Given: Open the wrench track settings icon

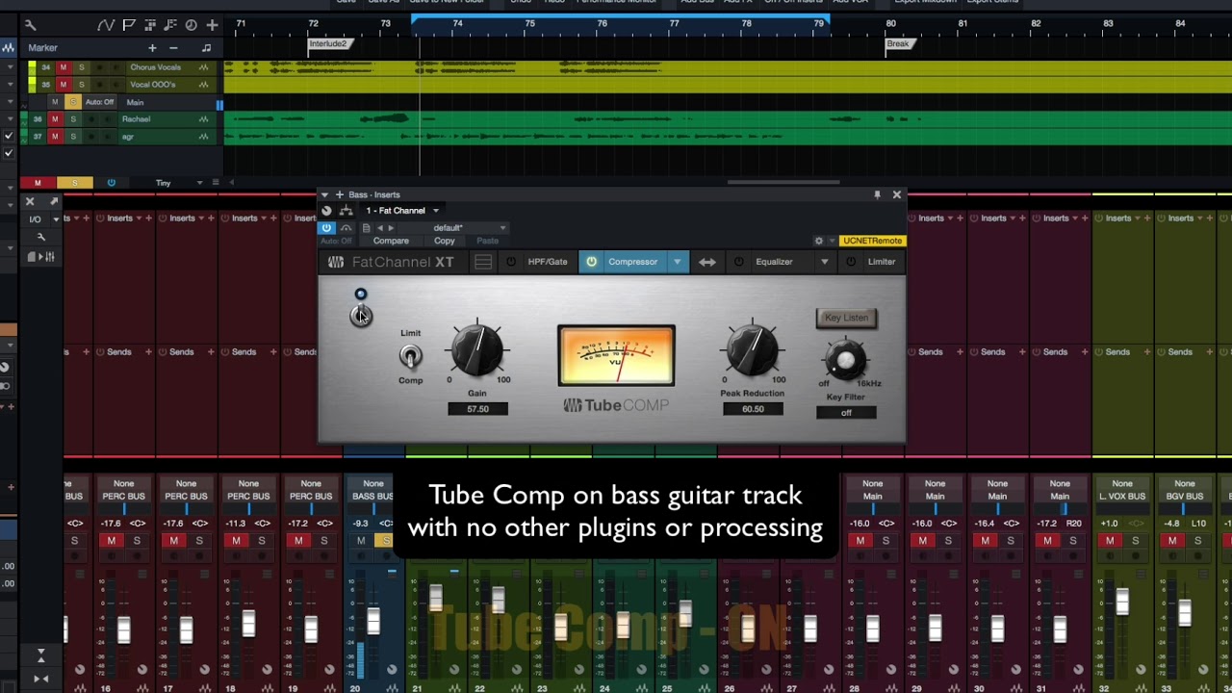Looking at the screenshot, I should tap(30, 25).
